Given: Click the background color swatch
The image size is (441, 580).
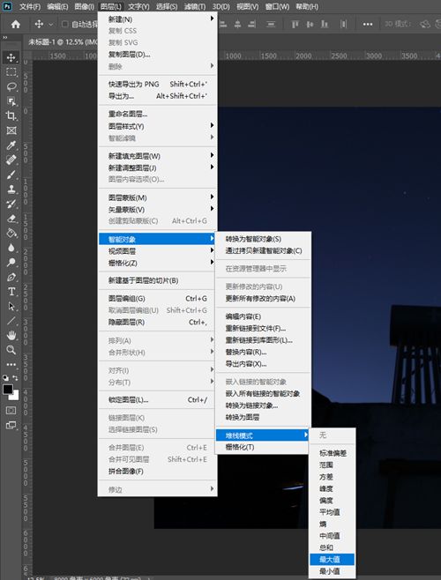Looking at the screenshot, I should click(15, 396).
